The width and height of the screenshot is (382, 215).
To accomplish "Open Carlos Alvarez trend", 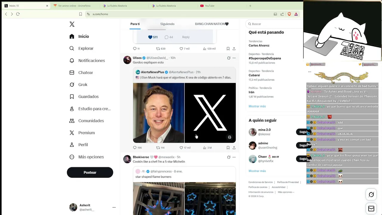I will (259, 45).
